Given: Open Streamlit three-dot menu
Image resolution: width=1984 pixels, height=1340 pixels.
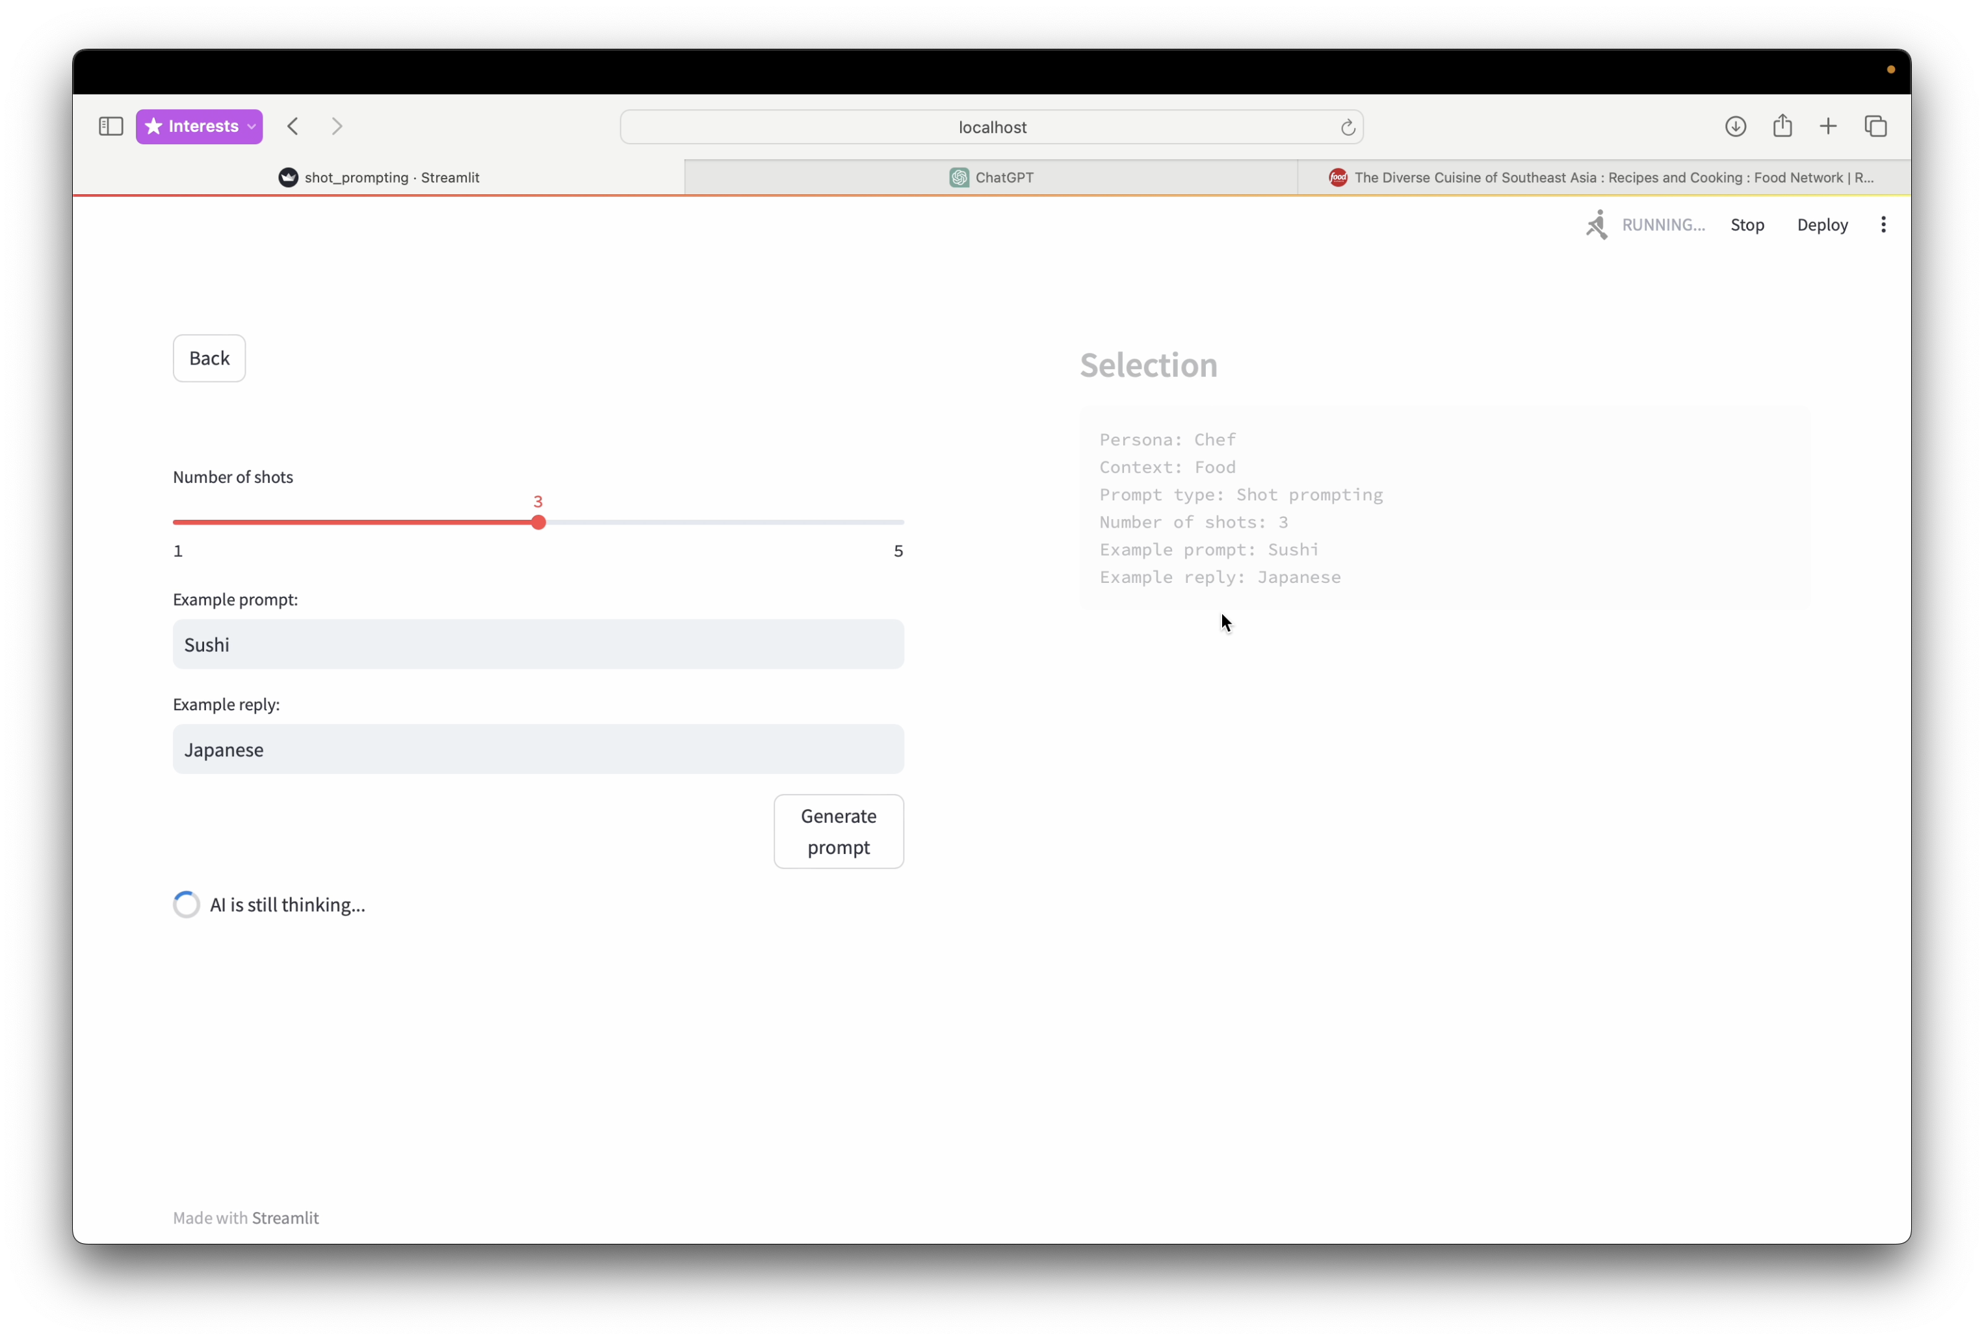Looking at the screenshot, I should coord(1883,224).
